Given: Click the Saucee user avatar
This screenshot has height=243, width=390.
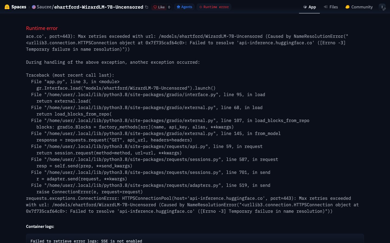Looking at the screenshot, I should click(x=34, y=7).
